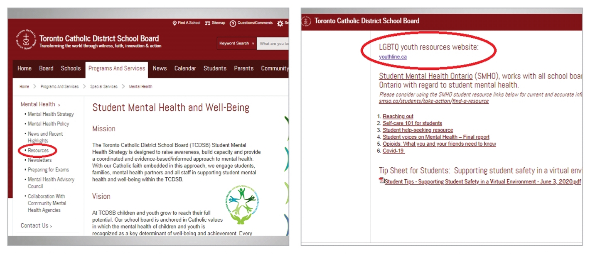Click Tip Sheet for Students heading

pos(480,171)
